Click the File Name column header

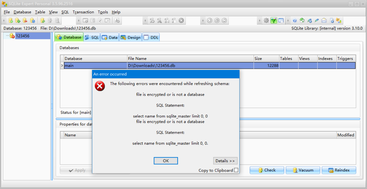190,58
